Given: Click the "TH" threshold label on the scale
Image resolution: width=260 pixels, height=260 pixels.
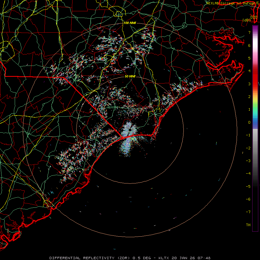Looking at the screenshot, I should 248,225.
